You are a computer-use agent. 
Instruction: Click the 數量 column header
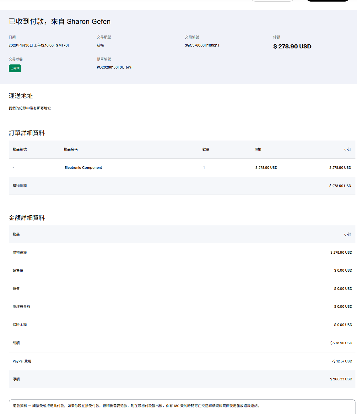point(206,149)
